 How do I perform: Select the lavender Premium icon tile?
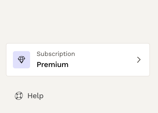21,60
